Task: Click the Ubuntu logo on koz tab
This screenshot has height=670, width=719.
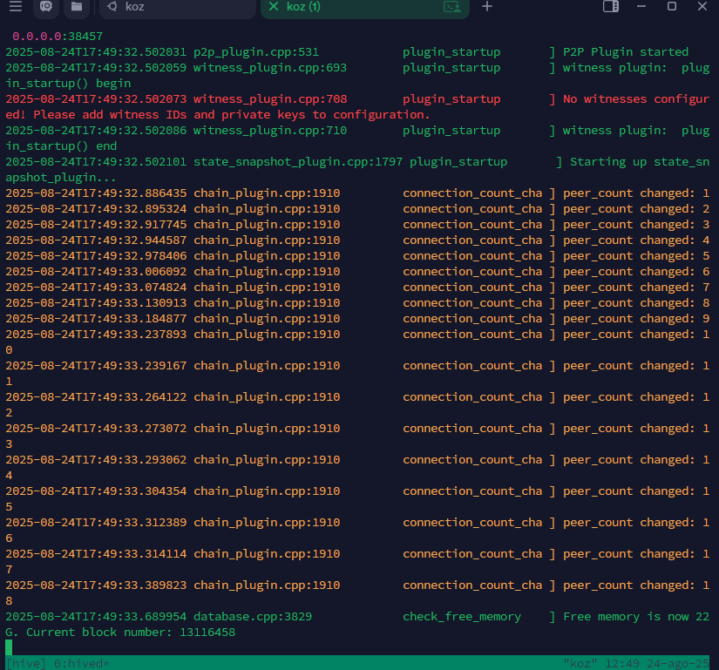Action: 112,6
